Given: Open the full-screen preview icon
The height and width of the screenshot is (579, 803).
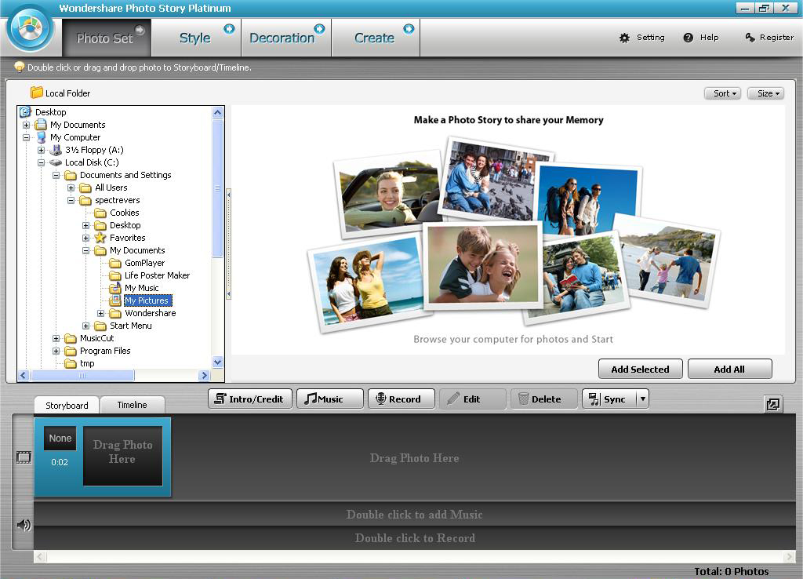Looking at the screenshot, I should (773, 403).
